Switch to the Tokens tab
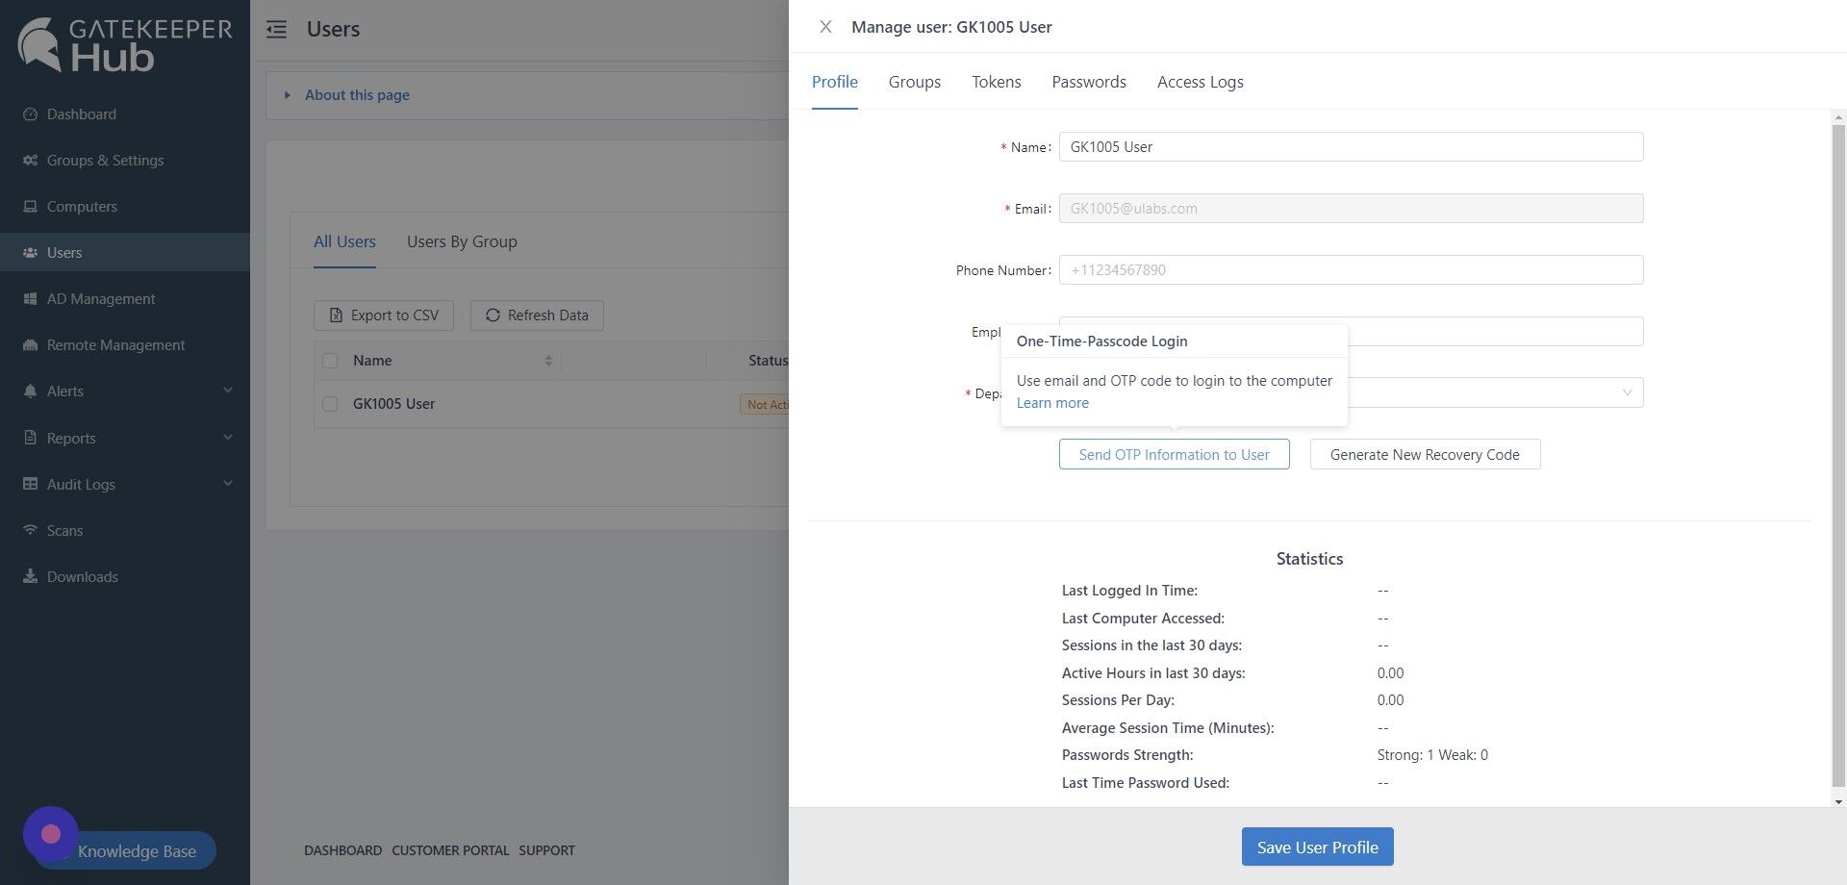Viewport: 1847px width, 885px height. point(996,82)
